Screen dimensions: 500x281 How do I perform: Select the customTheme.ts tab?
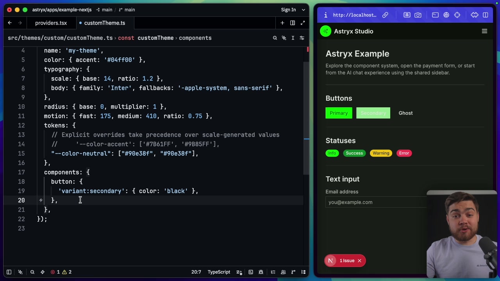(104, 23)
